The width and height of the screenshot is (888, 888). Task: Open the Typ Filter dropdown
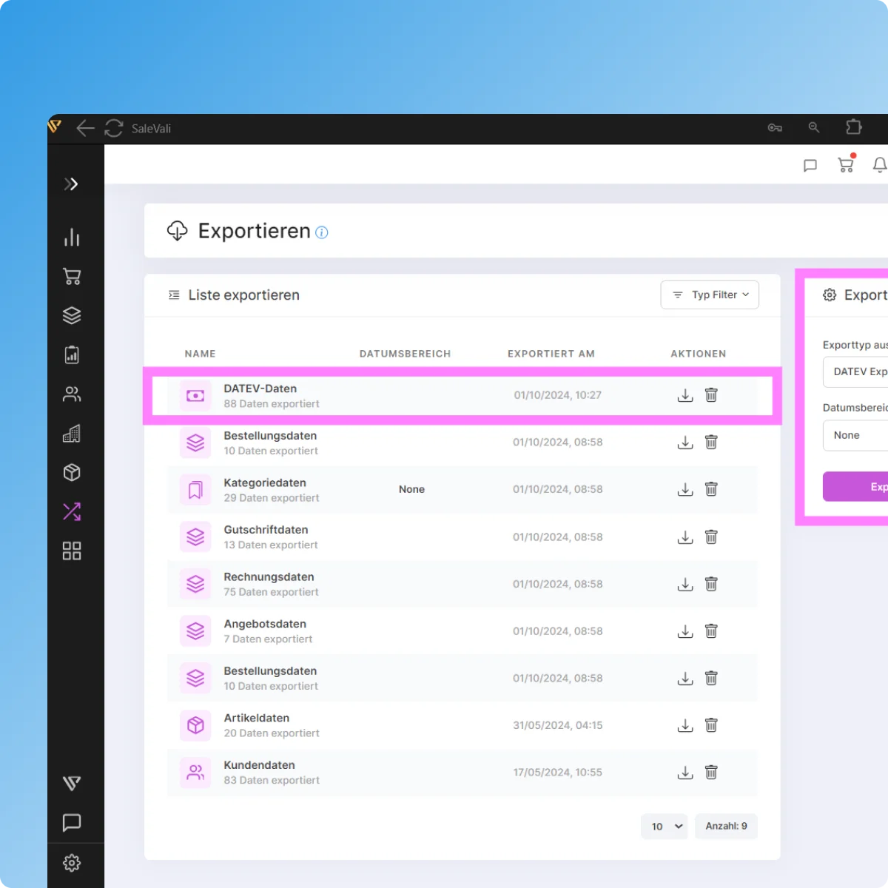710,295
